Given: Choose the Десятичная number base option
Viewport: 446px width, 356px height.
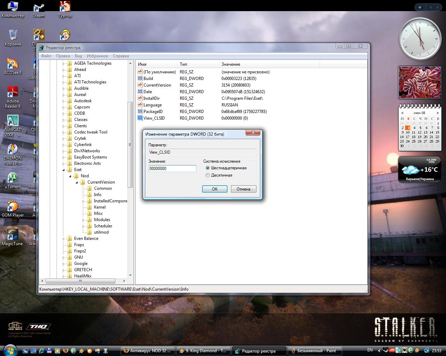Looking at the screenshot, I should 208,175.
